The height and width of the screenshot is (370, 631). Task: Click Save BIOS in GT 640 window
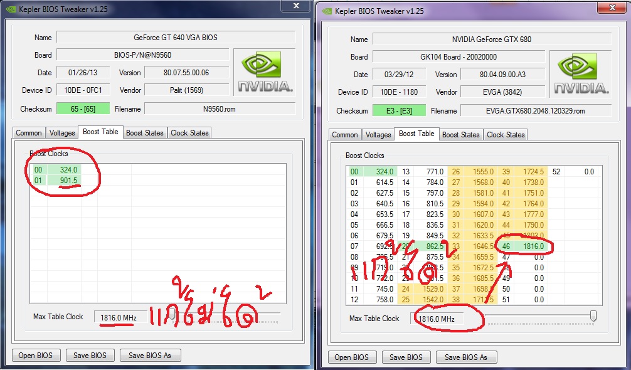pos(90,356)
